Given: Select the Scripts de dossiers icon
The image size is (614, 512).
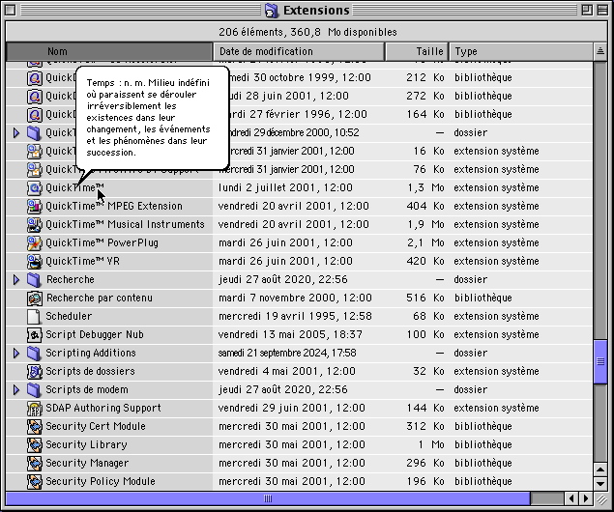Looking at the screenshot, I should [x=35, y=372].
